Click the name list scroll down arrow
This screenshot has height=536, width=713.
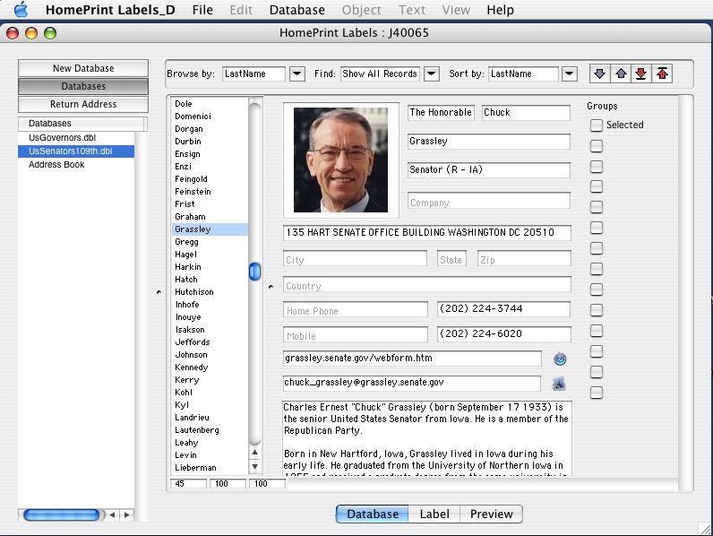click(254, 466)
